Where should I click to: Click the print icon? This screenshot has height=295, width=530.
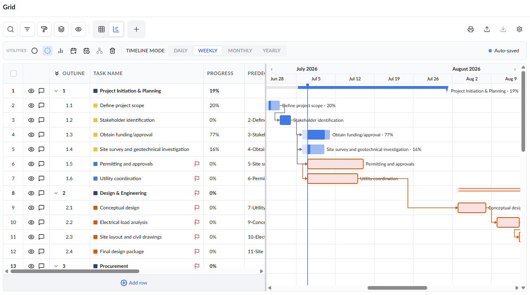(x=471, y=29)
